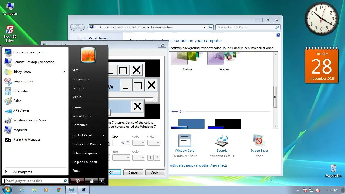Screen dimensions: 345x194
Task: Open the Color 1 dropdown
Action: click(x=139, y=143)
